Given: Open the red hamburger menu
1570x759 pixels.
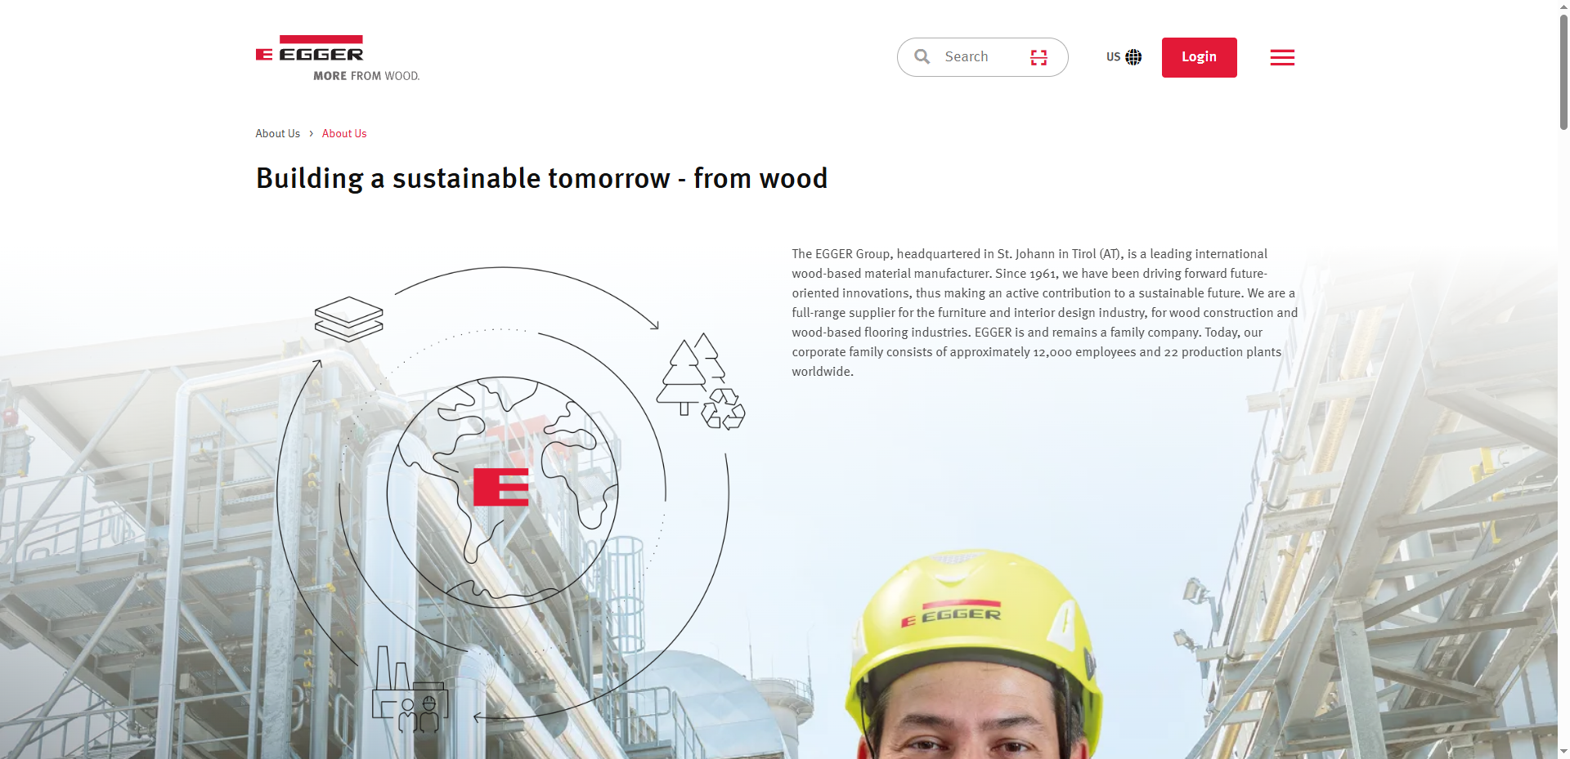Looking at the screenshot, I should point(1281,57).
